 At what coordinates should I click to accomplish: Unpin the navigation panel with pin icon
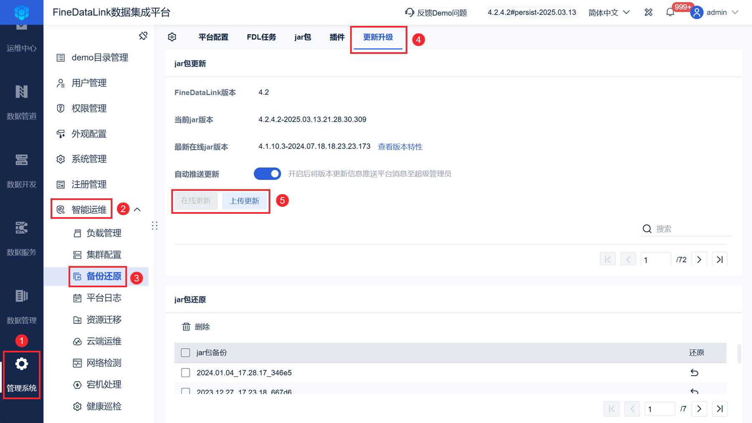143,36
